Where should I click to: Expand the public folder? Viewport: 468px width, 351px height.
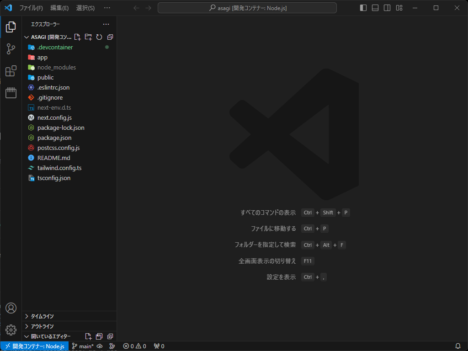click(x=69, y=77)
